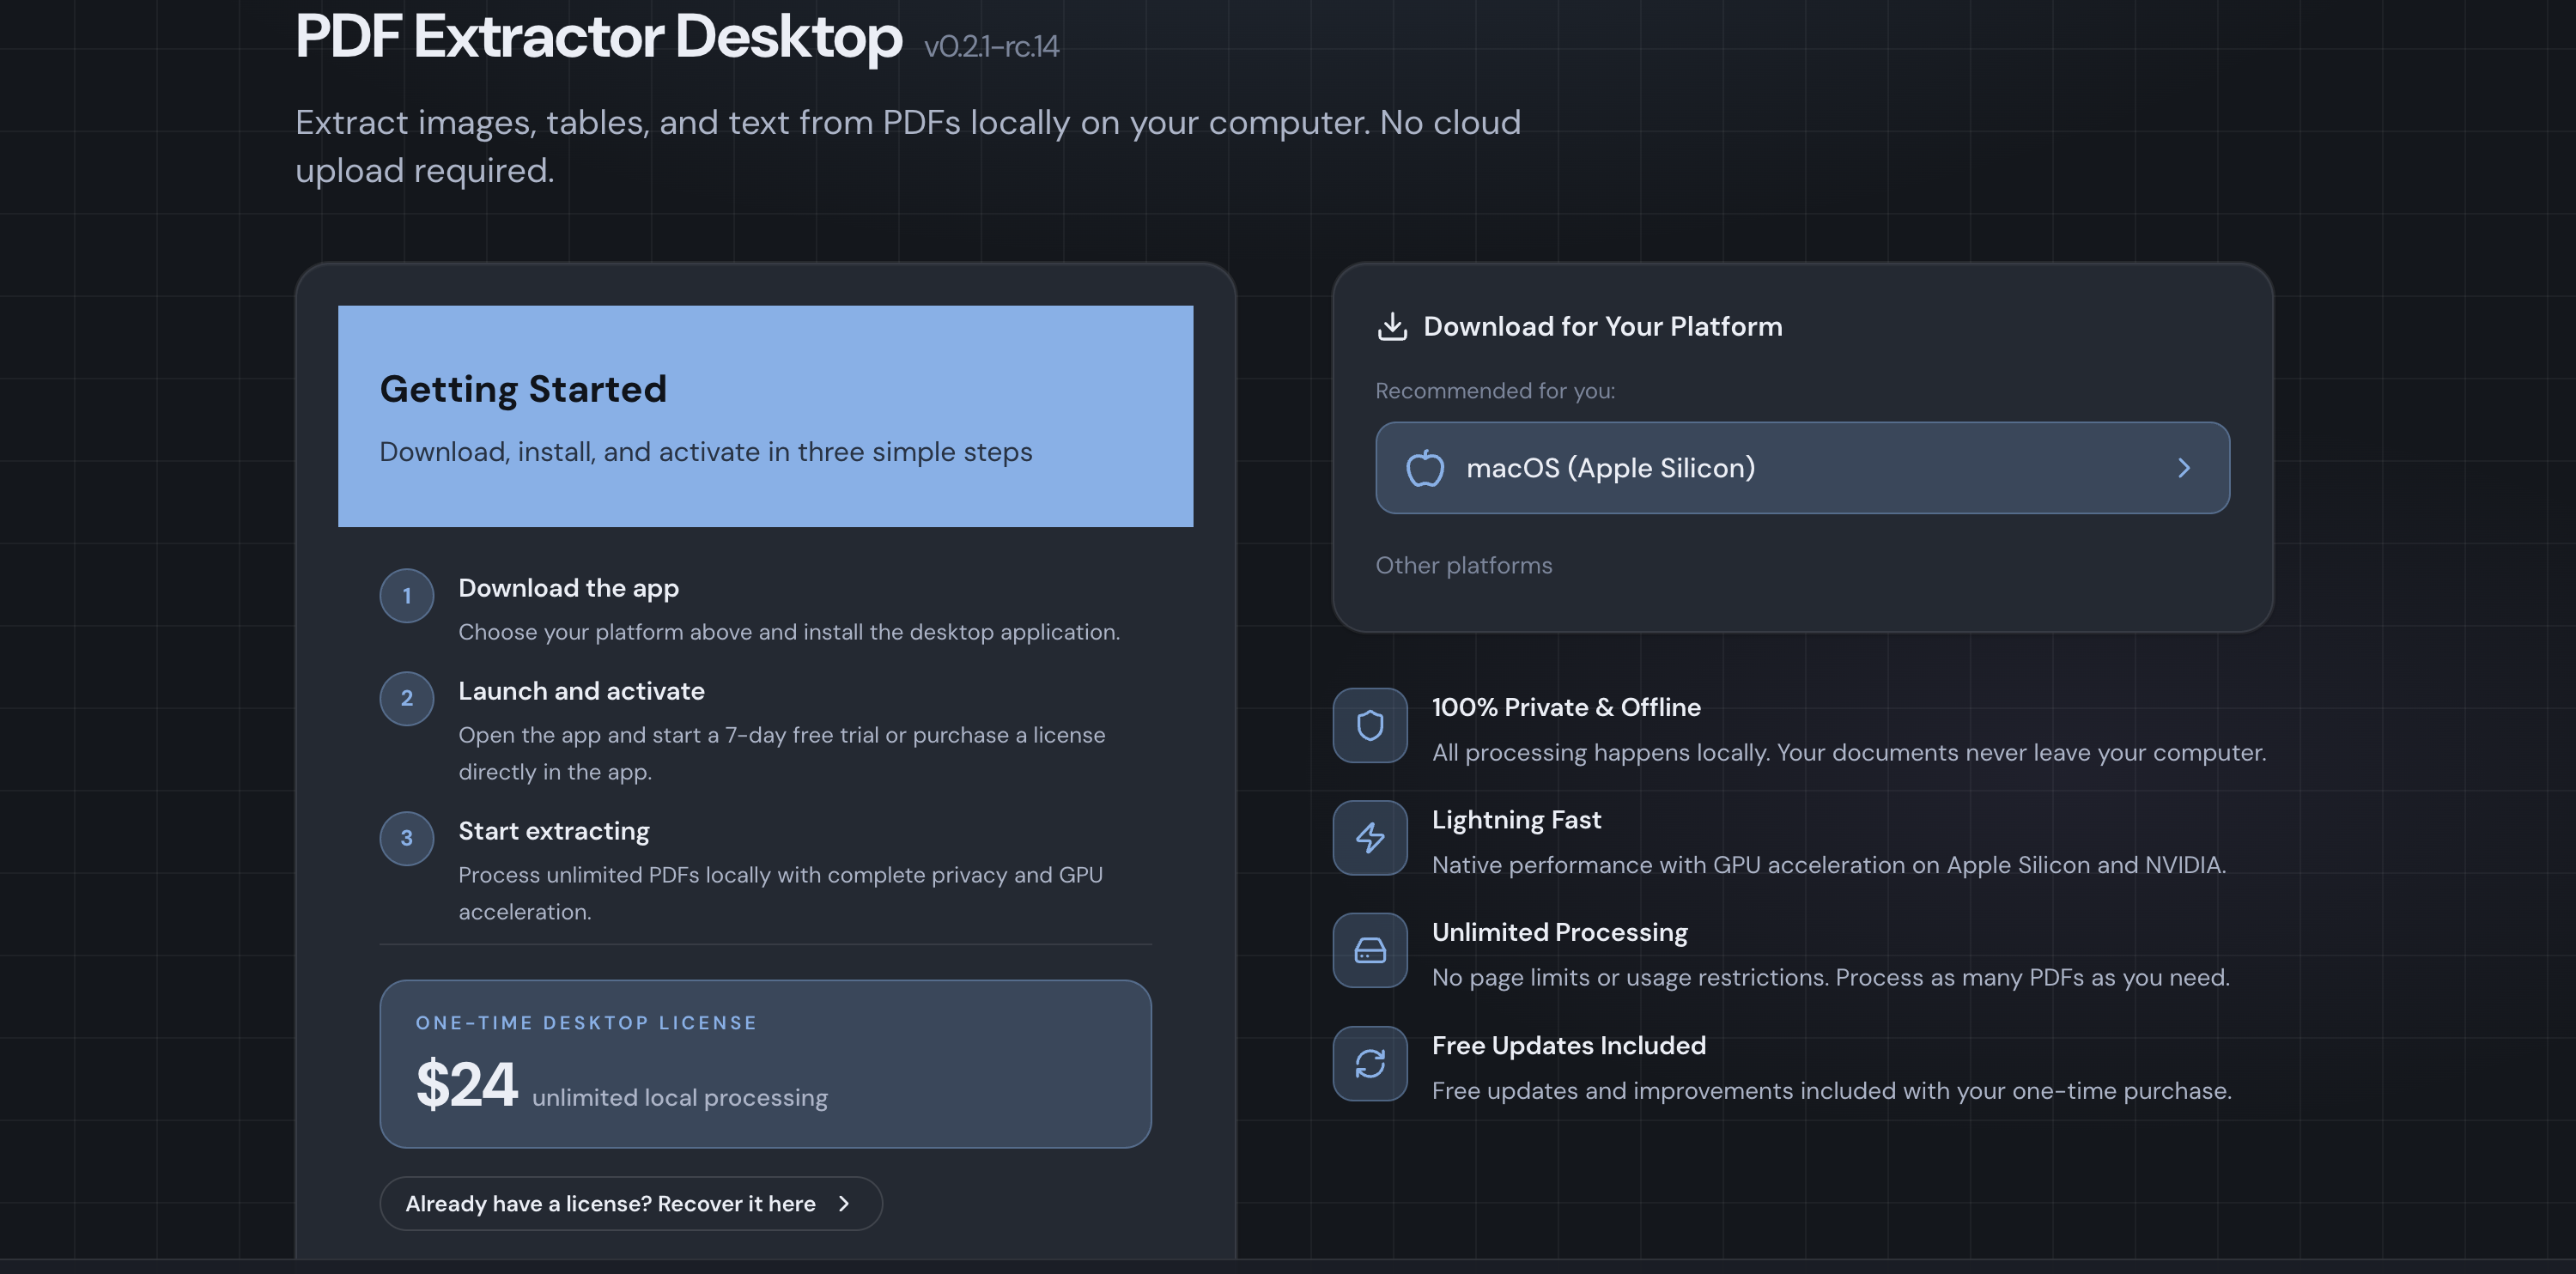Click the Download the app step title
This screenshot has width=2576, height=1274.
[x=569, y=588]
